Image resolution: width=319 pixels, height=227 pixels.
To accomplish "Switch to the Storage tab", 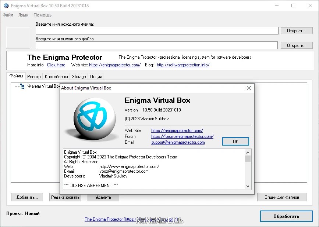I will coord(79,77).
